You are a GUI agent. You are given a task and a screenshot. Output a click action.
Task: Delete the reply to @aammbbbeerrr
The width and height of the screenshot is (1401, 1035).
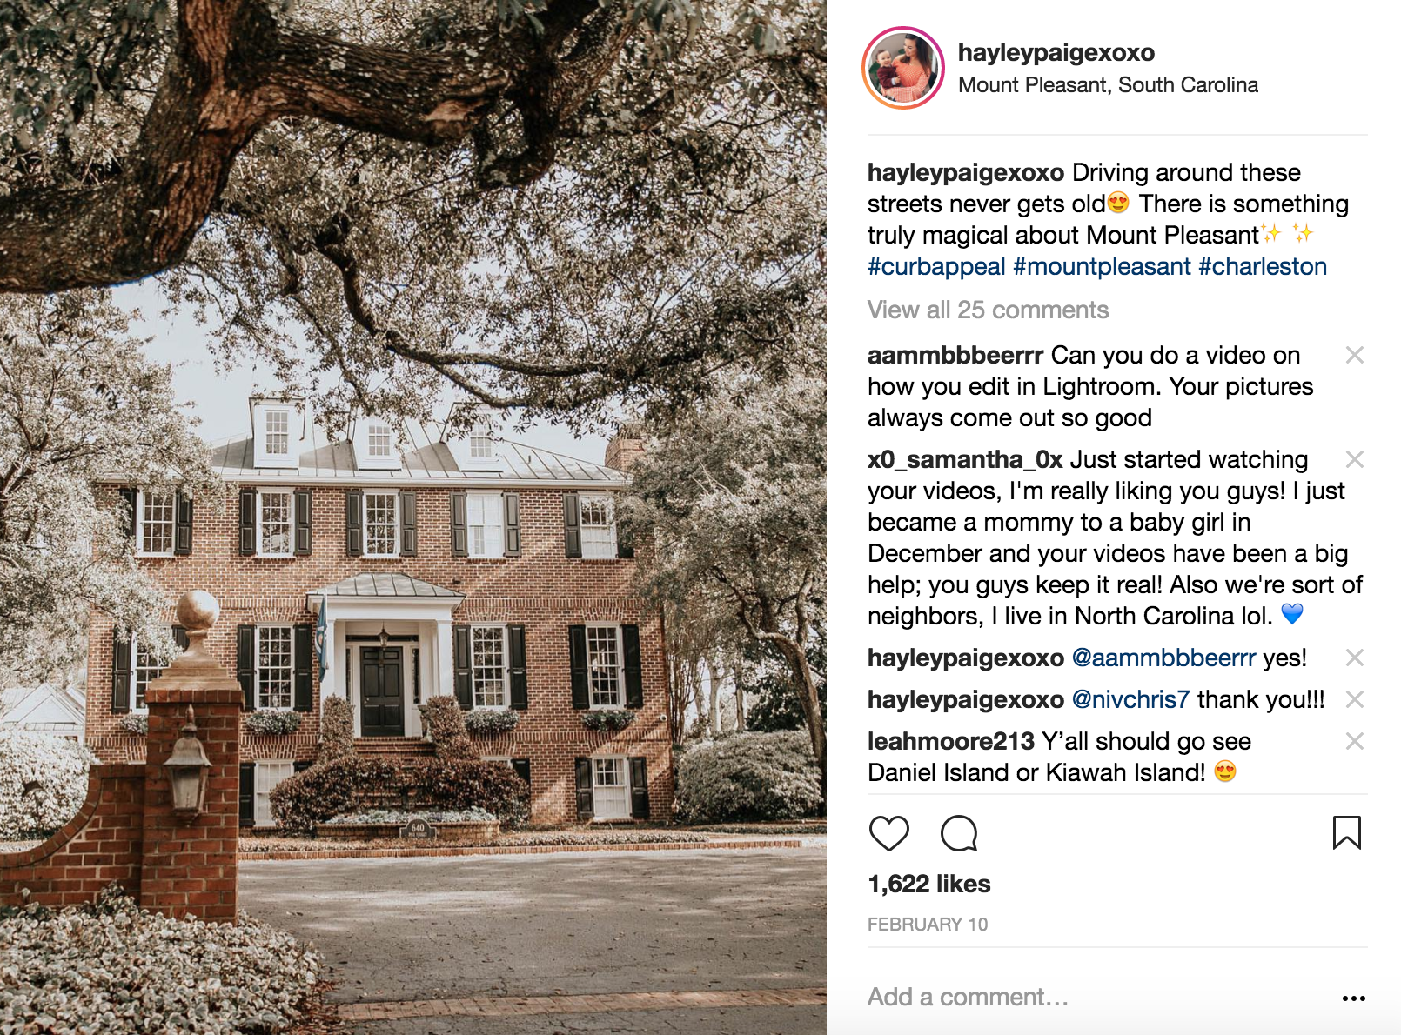click(x=1354, y=658)
